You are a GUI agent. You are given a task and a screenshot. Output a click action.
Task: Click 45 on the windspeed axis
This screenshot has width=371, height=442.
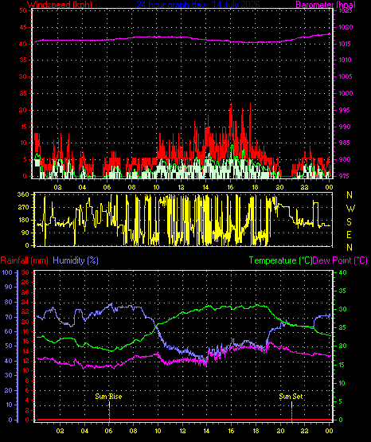tap(23, 27)
